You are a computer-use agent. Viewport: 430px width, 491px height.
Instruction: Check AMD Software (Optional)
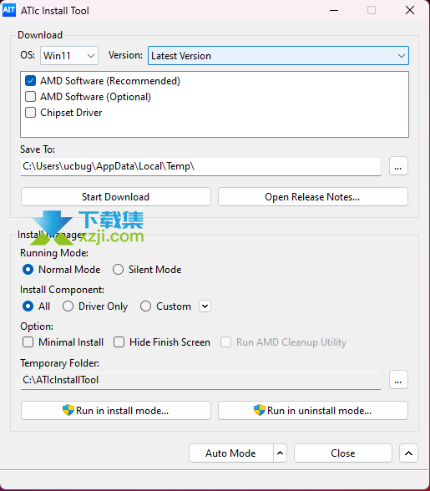point(30,97)
